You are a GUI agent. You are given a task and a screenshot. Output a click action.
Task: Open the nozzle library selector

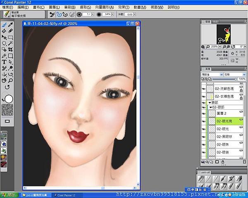[x=4, y=151]
